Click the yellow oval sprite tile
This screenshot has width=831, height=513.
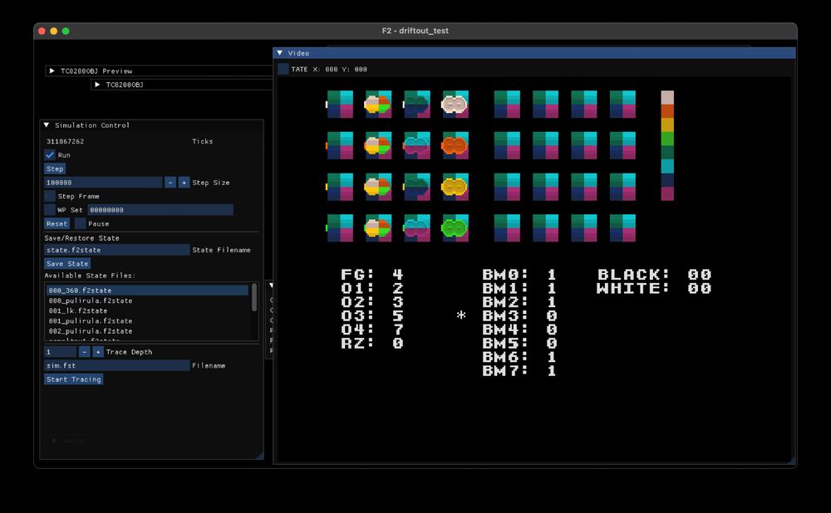tap(455, 187)
